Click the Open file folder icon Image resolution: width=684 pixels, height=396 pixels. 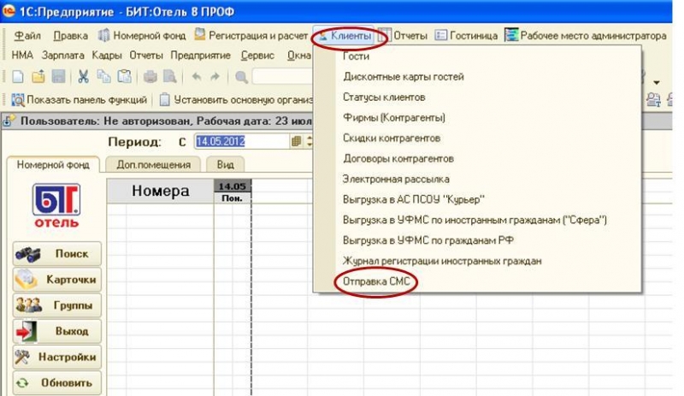pos(38,77)
